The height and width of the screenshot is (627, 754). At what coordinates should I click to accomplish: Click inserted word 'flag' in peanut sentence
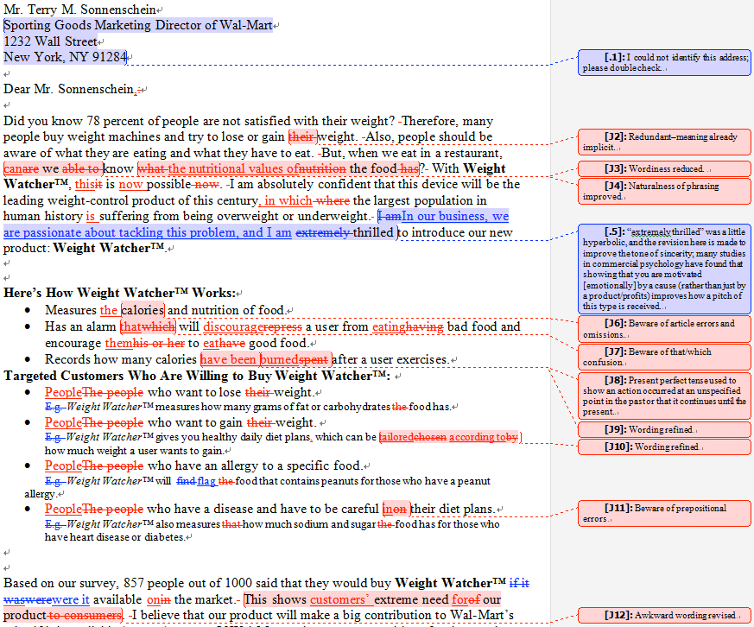(x=206, y=481)
